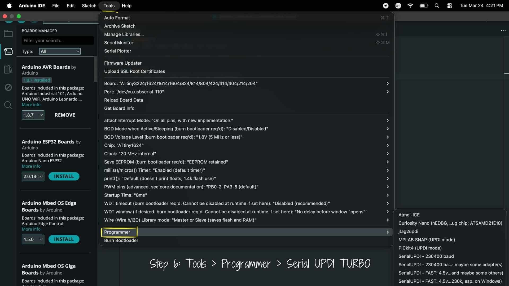
Task: Open the Search sidebar icon
Action: 8,105
